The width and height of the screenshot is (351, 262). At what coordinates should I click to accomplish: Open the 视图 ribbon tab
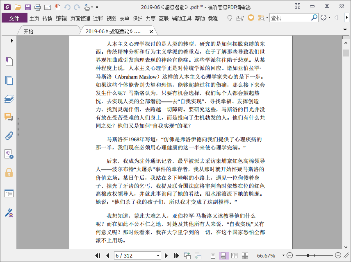pyautogui.click(x=111, y=18)
